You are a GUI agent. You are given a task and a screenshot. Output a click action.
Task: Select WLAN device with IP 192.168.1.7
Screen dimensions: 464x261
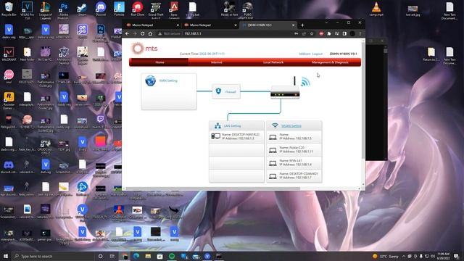(x=294, y=175)
